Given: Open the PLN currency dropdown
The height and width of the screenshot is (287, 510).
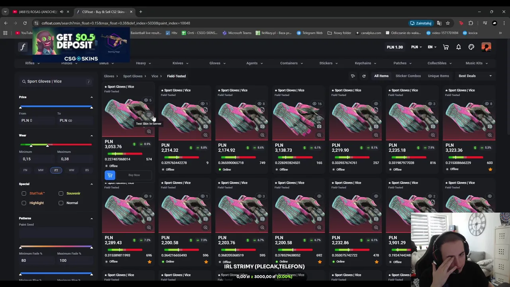Looking at the screenshot, I should pyautogui.click(x=416, y=47).
